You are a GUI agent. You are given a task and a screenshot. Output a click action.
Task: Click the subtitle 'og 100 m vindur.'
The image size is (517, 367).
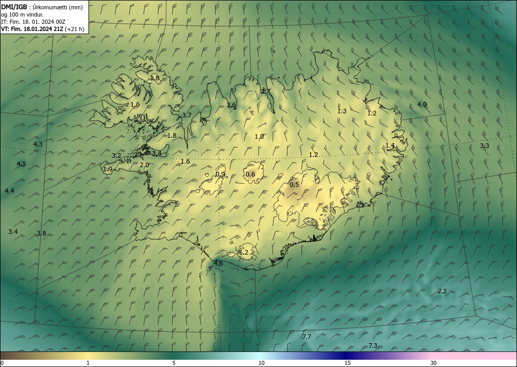point(22,14)
